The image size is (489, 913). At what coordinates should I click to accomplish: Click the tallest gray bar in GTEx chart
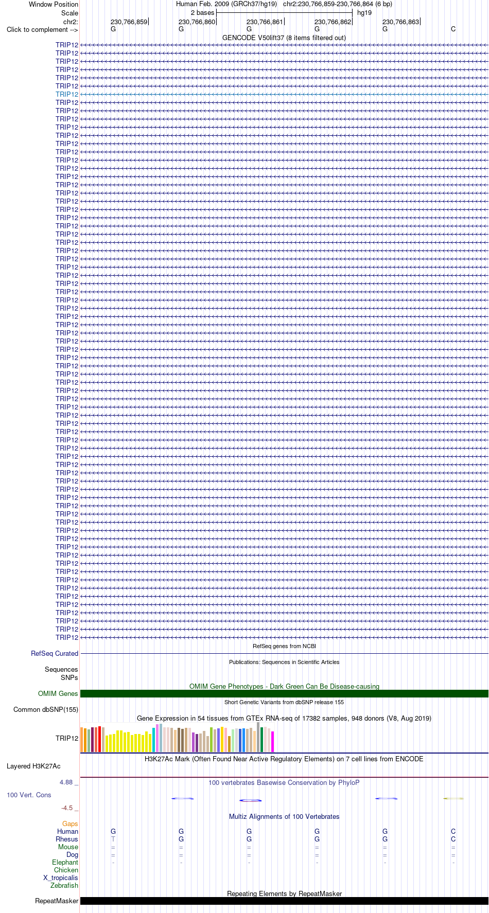pos(258,737)
